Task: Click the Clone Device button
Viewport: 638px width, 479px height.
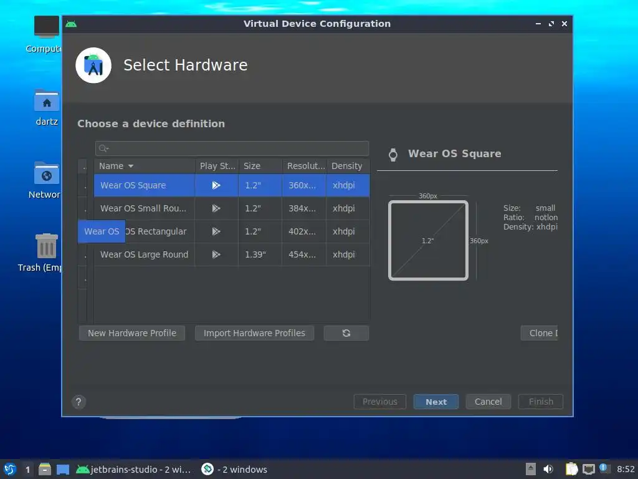Action: [x=540, y=333]
